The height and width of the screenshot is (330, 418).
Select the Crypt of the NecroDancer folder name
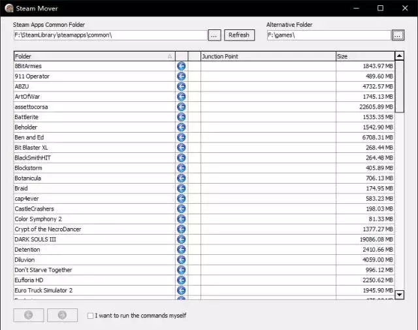tap(48, 229)
